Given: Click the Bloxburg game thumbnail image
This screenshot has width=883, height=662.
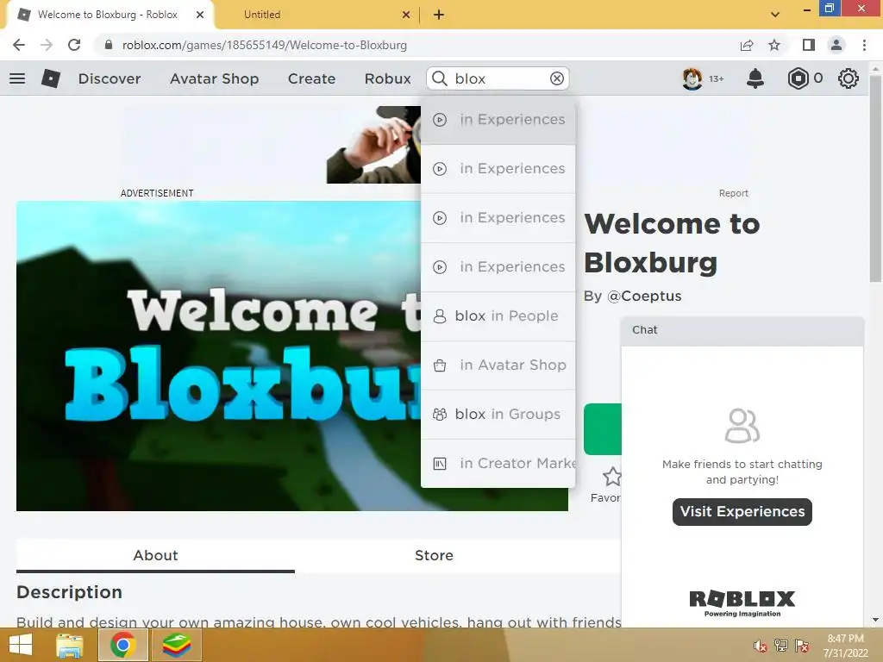Looking at the screenshot, I should pyautogui.click(x=218, y=356).
